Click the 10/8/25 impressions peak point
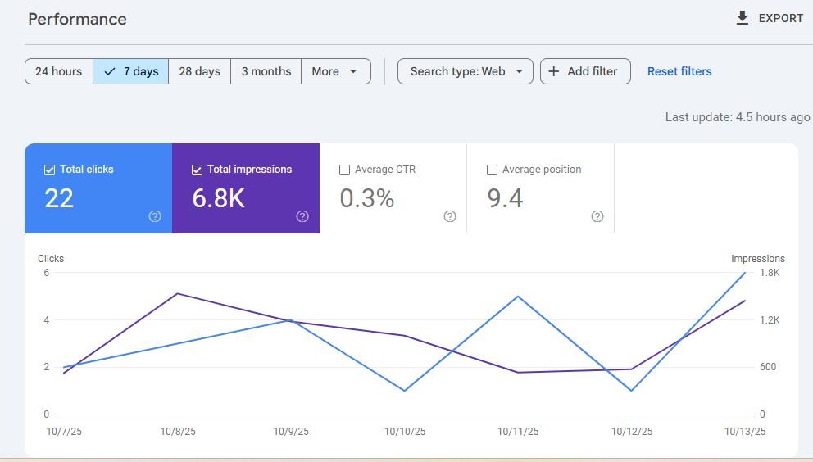Image resolution: width=813 pixels, height=462 pixels. pos(177,294)
